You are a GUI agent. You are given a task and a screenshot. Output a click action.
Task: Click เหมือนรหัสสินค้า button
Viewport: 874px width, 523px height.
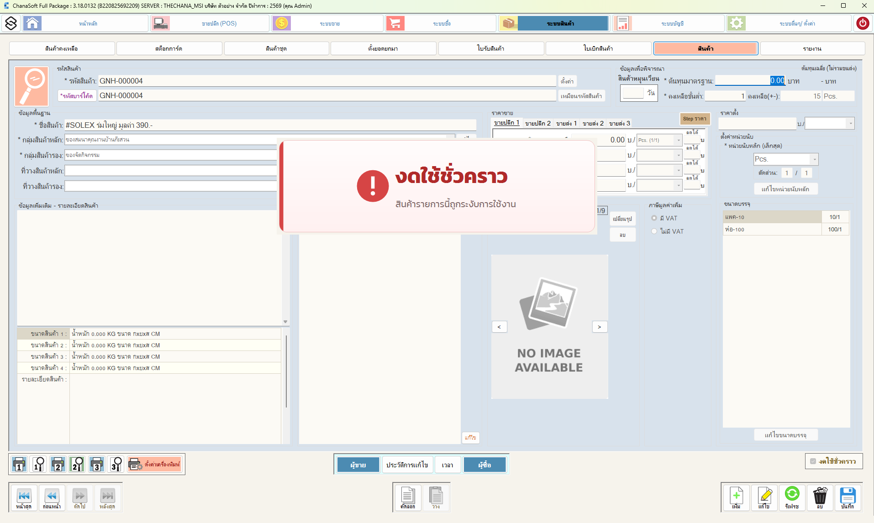tap(581, 96)
